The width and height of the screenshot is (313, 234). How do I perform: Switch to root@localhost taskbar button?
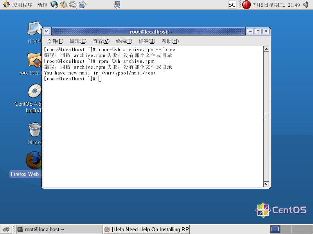coord(59,229)
